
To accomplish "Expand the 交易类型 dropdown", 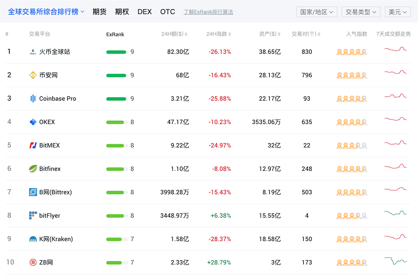I will click(361, 12).
